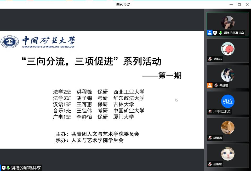Screen dimensions: 251x171
Task: Select 范丽洁's panda avatar tile
Action: tap(227, 49)
